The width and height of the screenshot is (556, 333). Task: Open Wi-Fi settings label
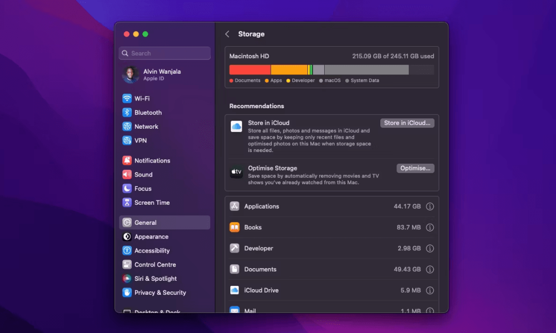click(x=142, y=98)
